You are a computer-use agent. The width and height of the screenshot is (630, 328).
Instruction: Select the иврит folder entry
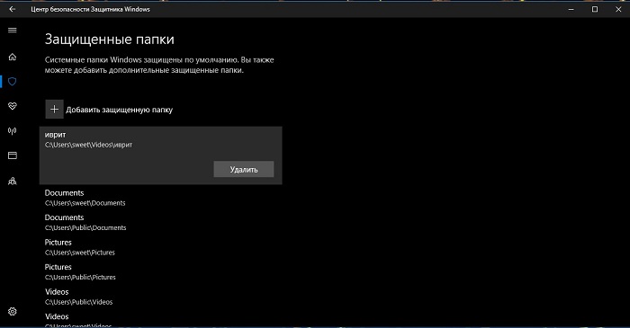click(x=161, y=155)
